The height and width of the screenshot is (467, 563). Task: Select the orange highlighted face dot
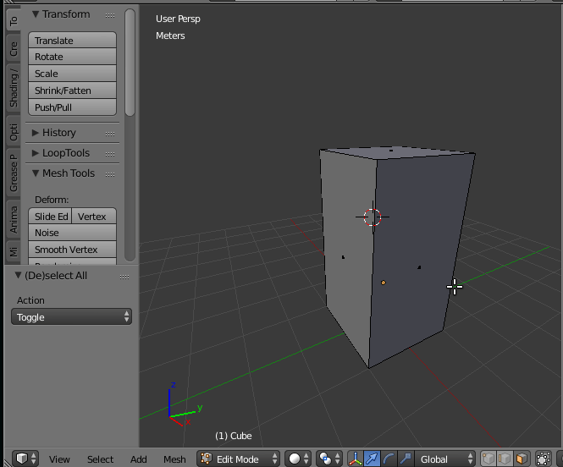(384, 283)
